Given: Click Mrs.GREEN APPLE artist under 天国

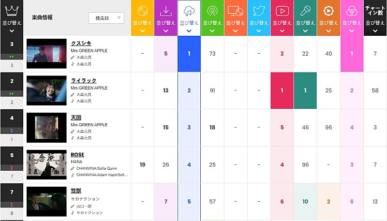Looking at the screenshot, I should (89, 125).
